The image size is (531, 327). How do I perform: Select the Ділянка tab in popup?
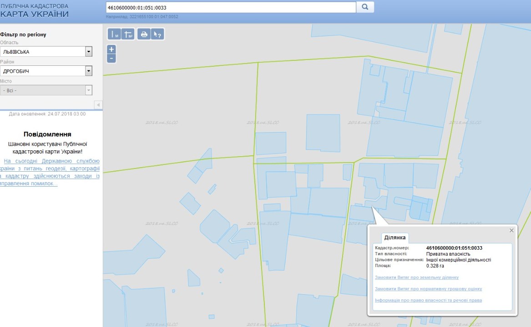(395, 238)
